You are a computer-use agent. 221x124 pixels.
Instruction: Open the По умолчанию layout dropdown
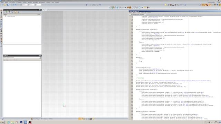point(211,3)
